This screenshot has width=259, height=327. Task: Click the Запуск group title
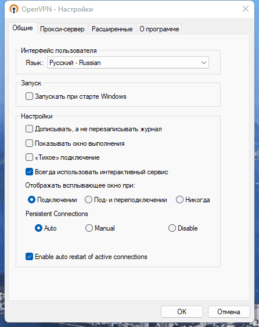(x=31, y=83)
